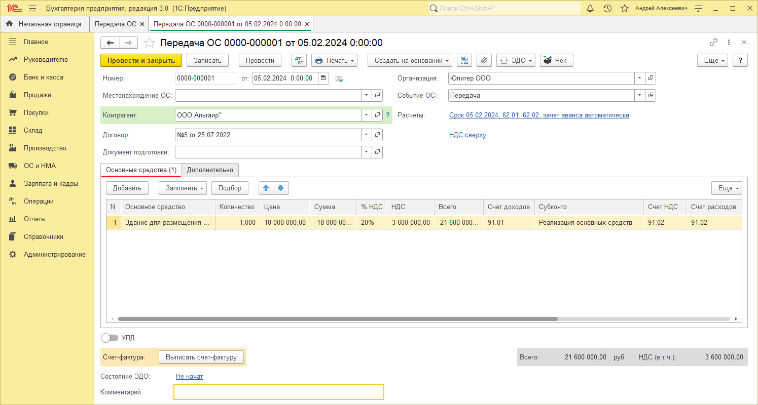Click the question mark next to Контрагент
758x405 pixels.
pyautogui.click(x=388, y=115)
